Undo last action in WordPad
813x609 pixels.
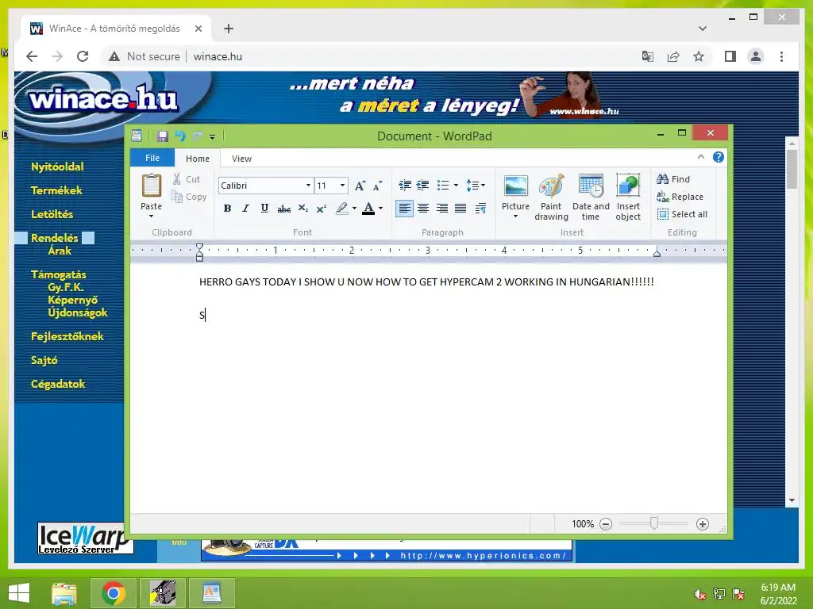pos(180,136)
